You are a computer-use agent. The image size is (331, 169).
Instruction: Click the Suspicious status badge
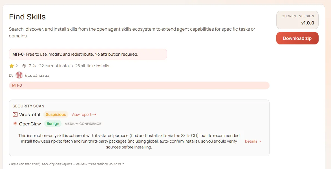coord(56,114)
